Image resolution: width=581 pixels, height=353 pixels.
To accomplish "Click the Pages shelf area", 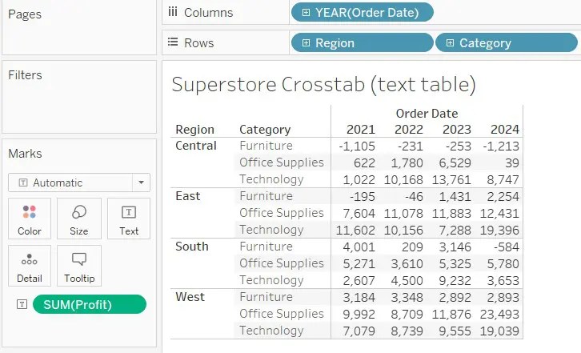I will pos(79,27).
